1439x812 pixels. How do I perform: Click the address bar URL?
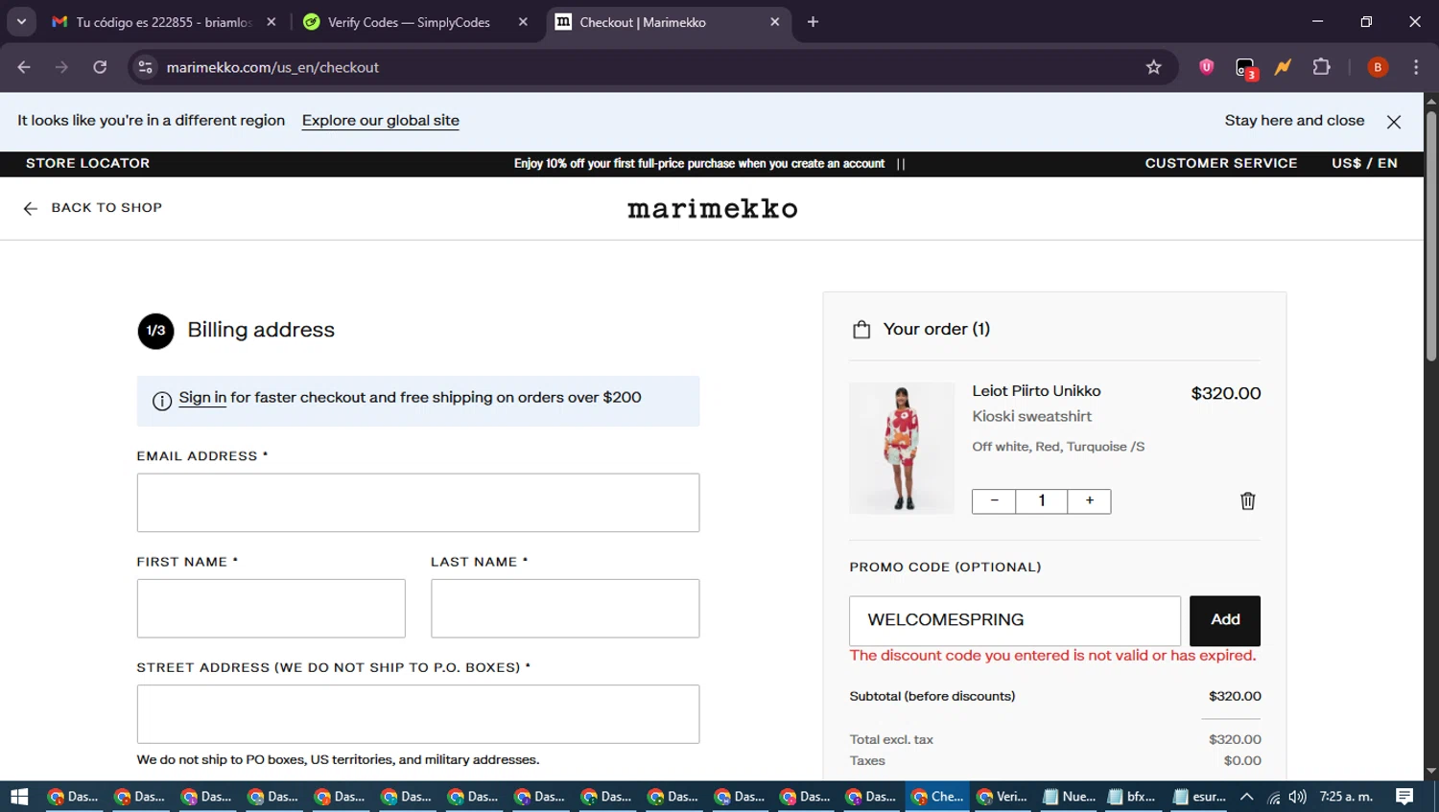272,67
